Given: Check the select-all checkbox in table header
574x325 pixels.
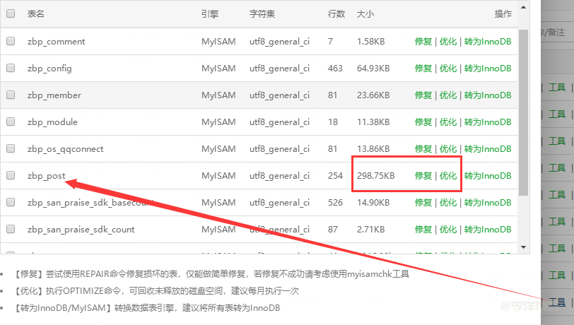Looking at the screenshot, I should (11, 14).
